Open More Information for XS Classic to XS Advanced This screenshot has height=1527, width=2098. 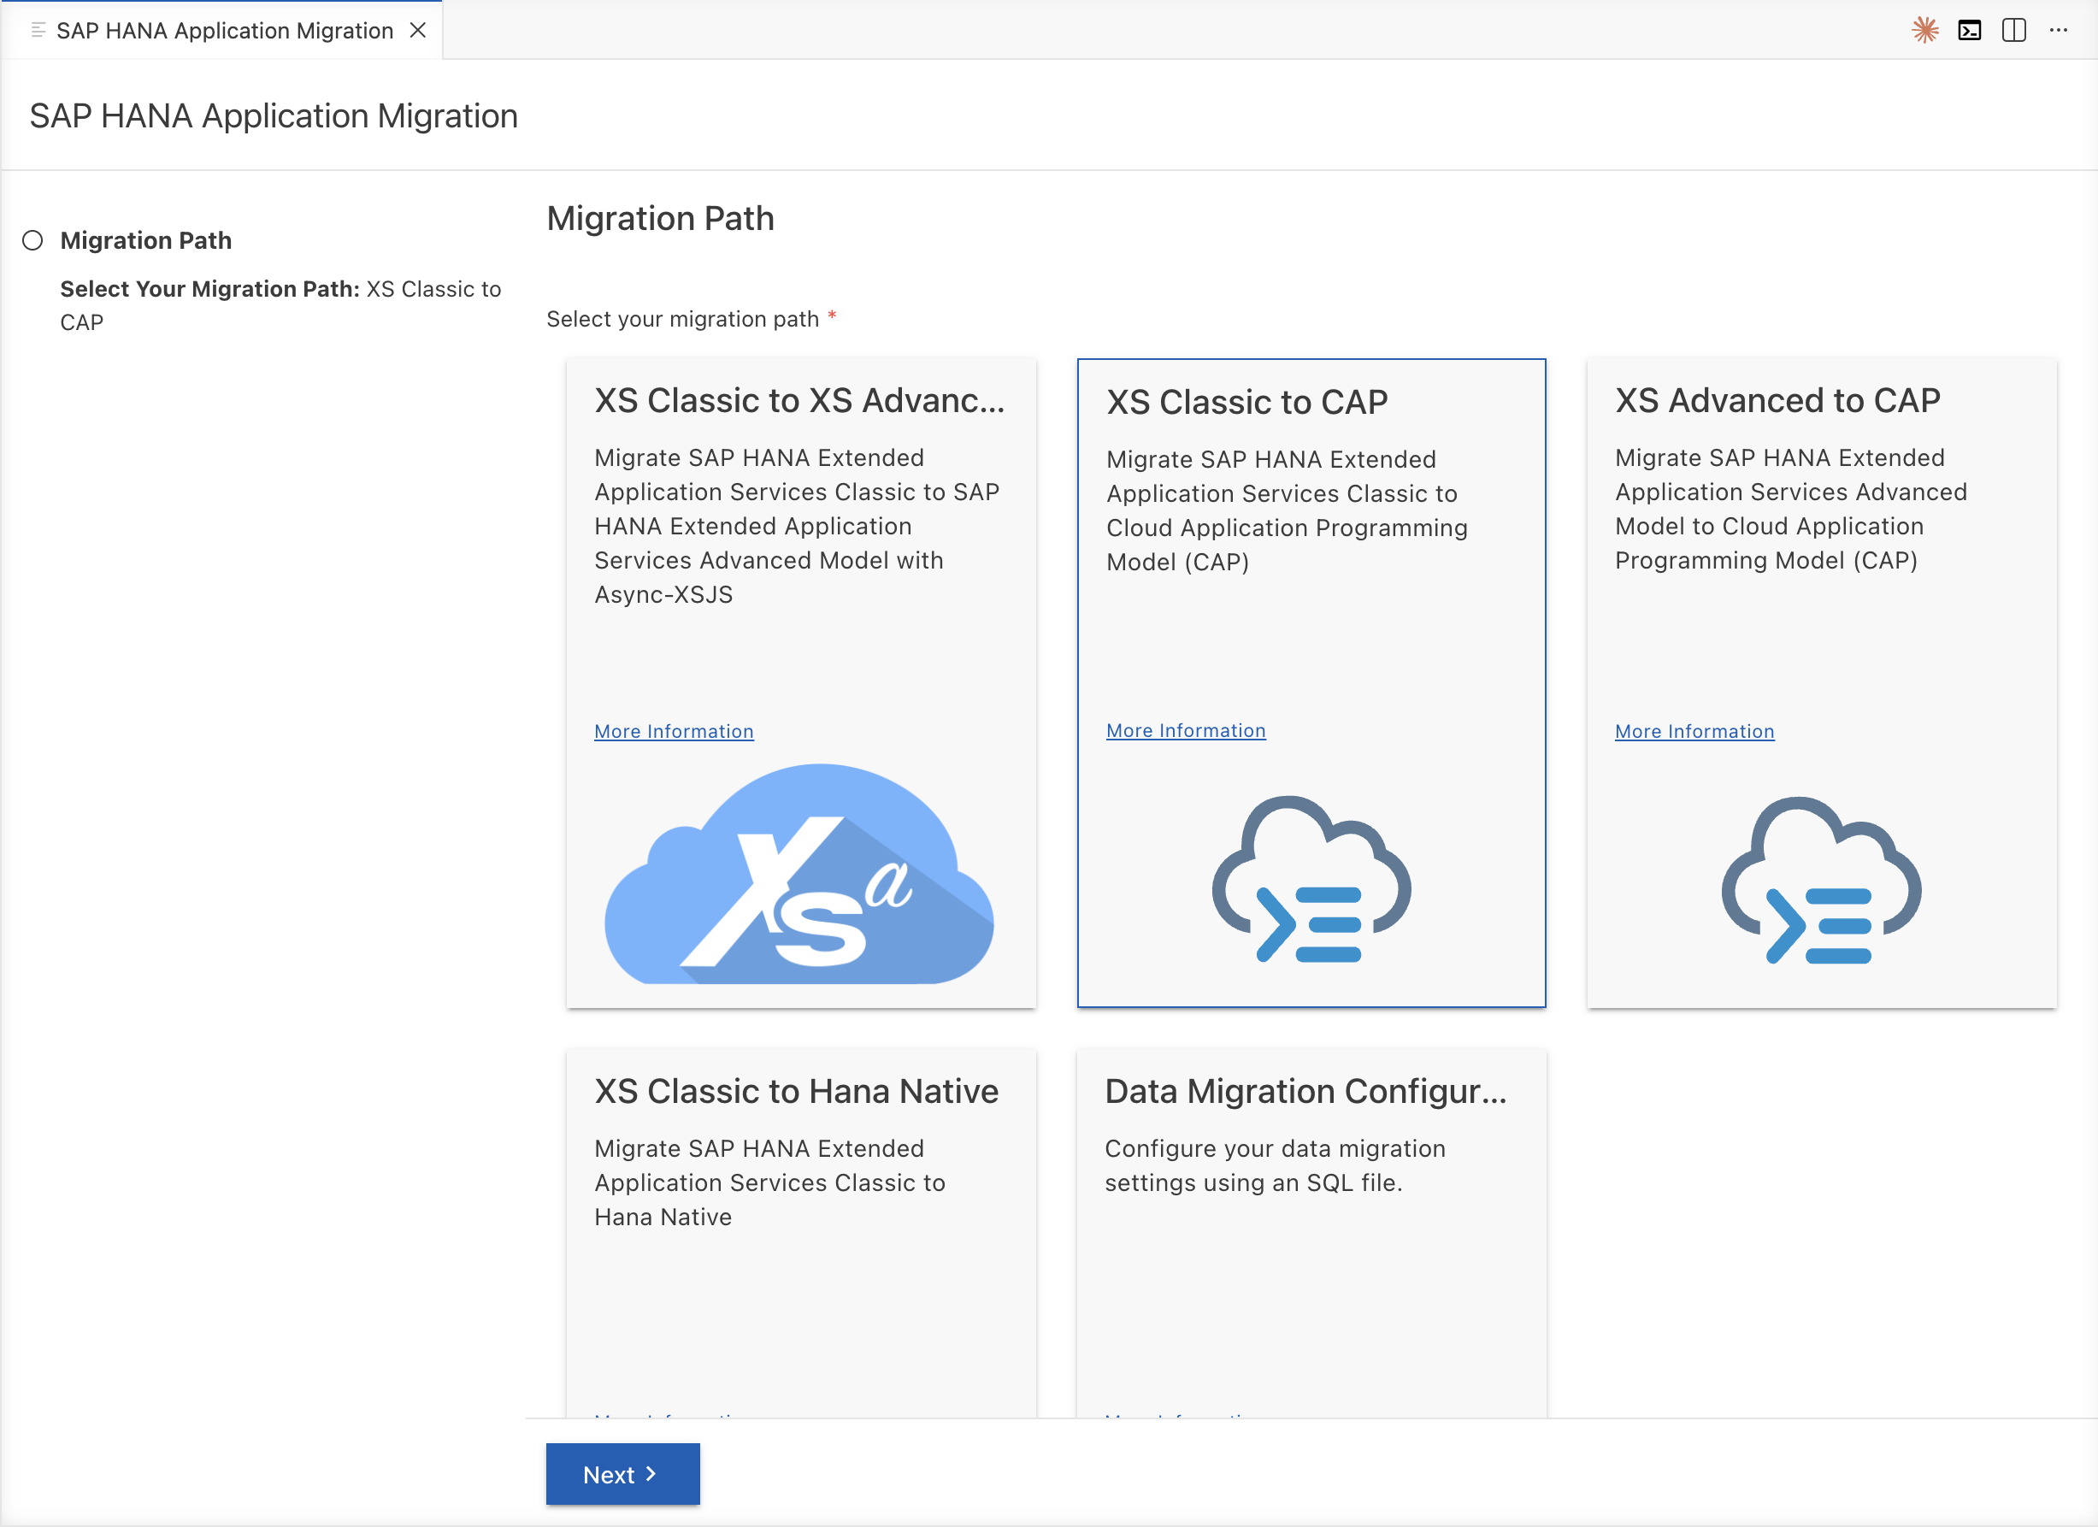[674, 732]
